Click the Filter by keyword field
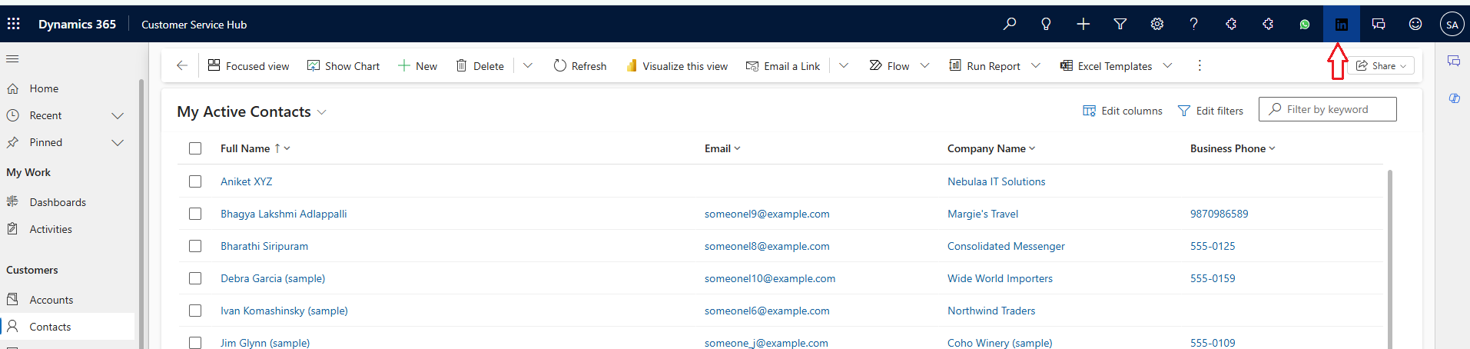1470x349 pixels. click(1334, 109)
